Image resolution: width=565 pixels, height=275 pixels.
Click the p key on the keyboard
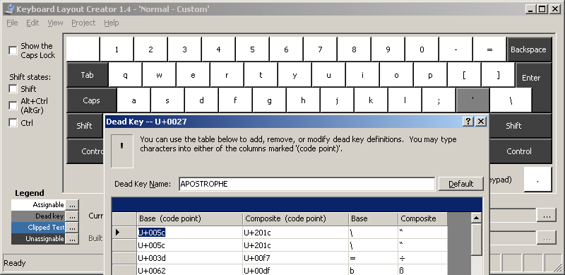click(430, 75)
